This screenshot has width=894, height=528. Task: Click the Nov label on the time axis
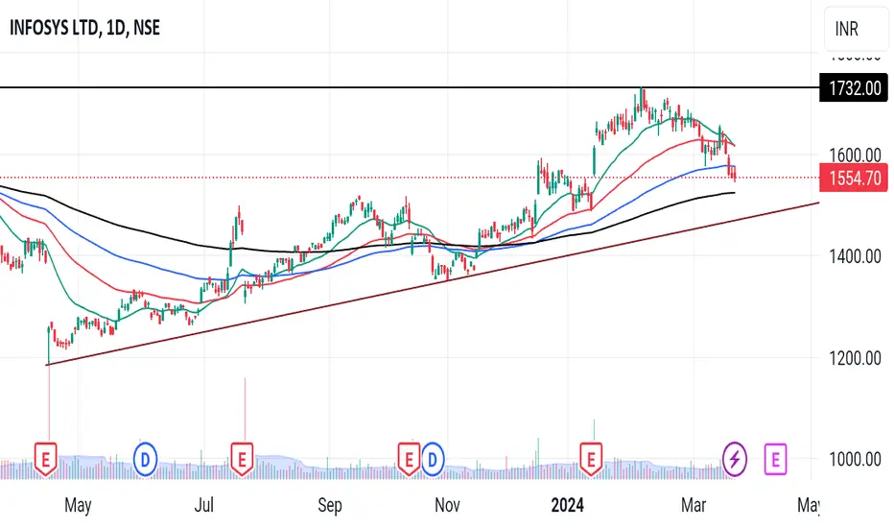[447, 505]
